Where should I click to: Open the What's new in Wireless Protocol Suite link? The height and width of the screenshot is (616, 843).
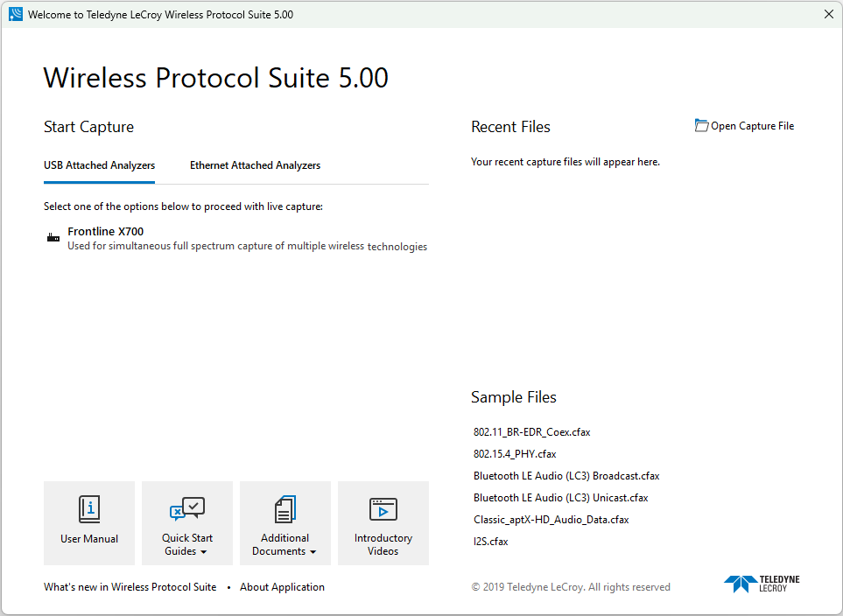click(x=130, y=587)
